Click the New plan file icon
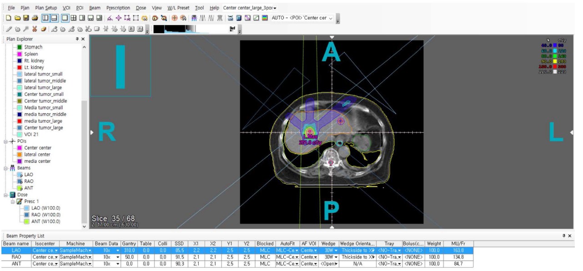Image resolution: width=583 pixels, height=271 pixels. pos(9,18)
